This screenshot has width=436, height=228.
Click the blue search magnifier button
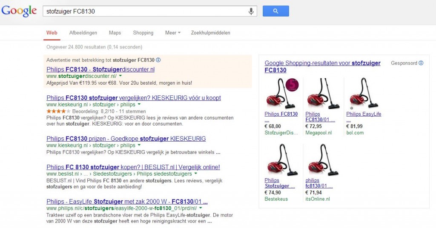[x=275, y=11]
